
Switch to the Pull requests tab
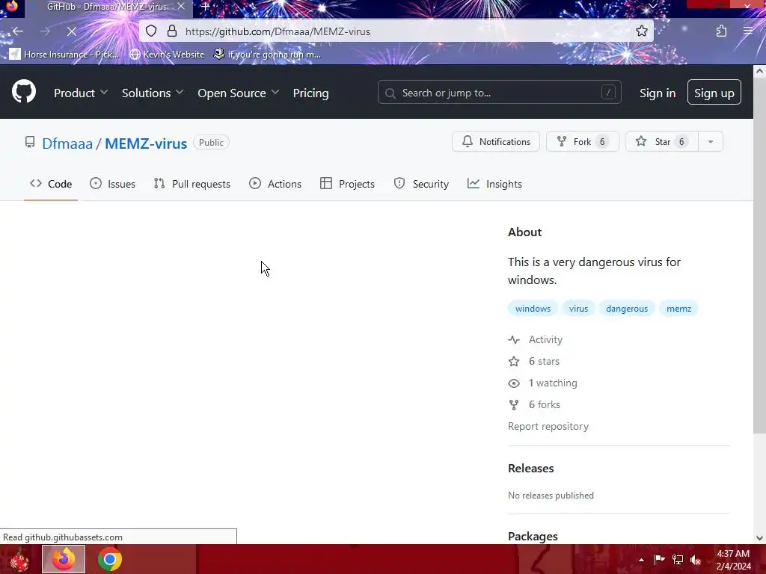click(192, 184)
